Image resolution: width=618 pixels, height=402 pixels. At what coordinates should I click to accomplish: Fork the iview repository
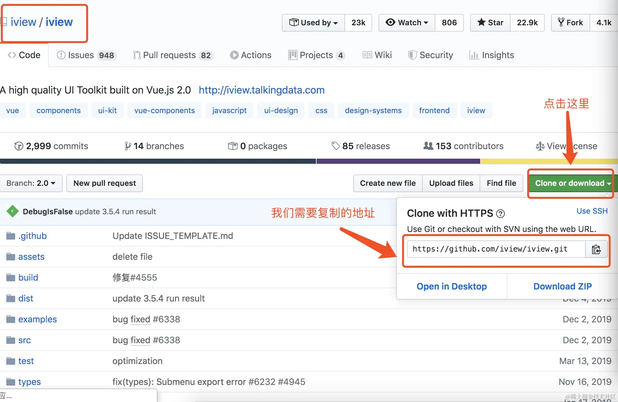[x=571, y=22]
